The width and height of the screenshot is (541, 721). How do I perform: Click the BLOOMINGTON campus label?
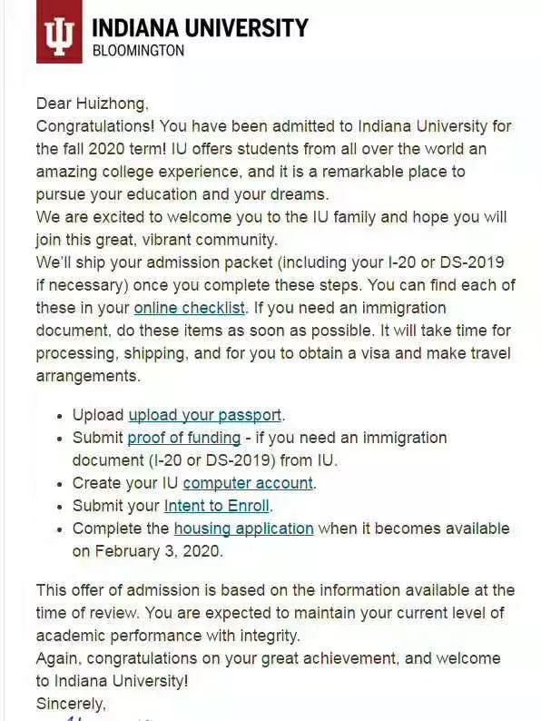[138, 50]
